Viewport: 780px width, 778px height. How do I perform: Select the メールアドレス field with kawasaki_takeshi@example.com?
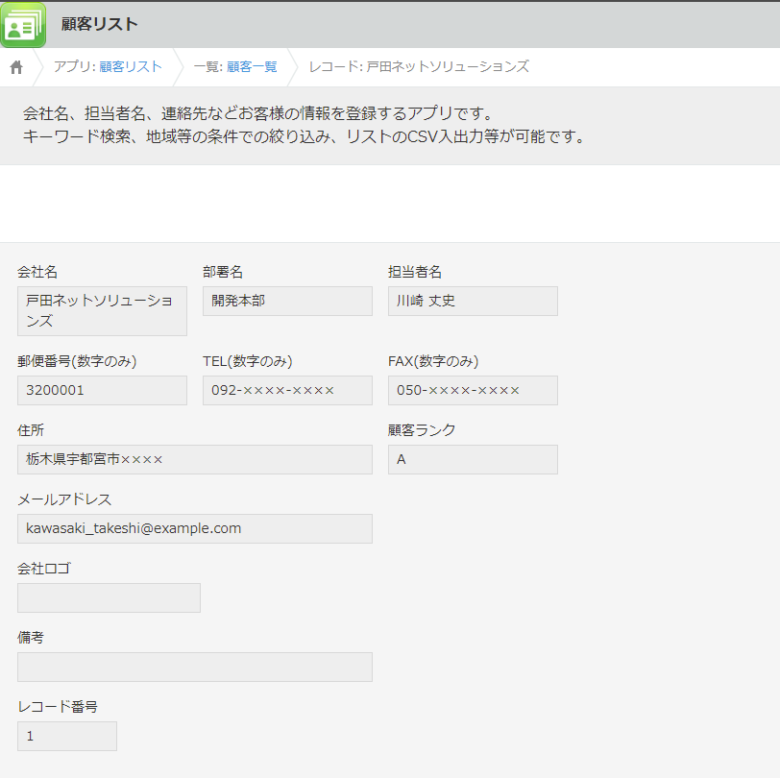click(194, 528)
